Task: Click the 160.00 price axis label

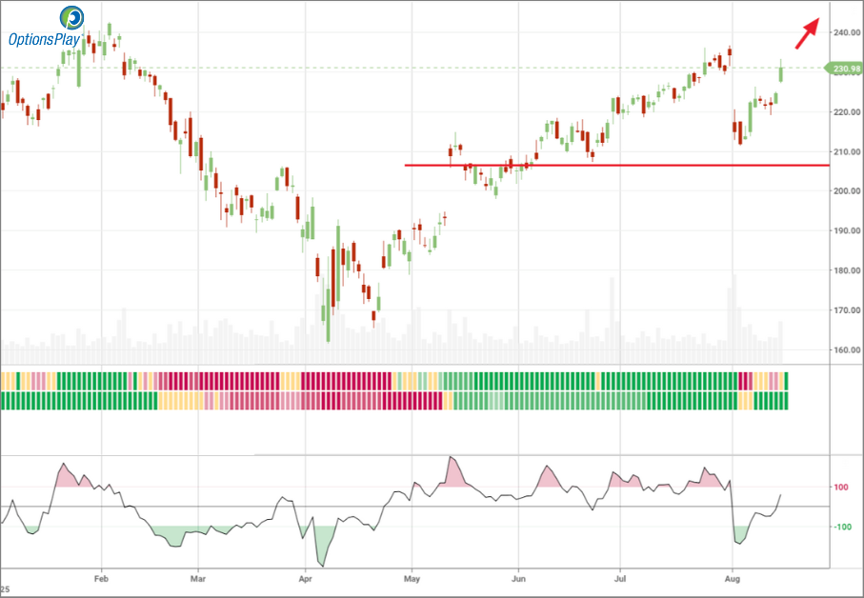Action: (x=847, y=349)
